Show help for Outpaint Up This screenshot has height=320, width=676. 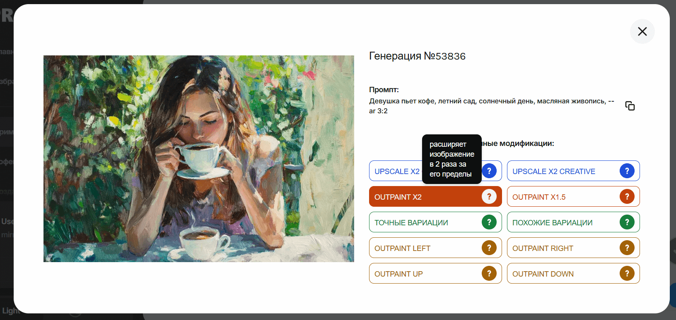click(x=489, y=273)
